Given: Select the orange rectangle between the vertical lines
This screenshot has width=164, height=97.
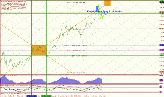Looking at the screenshot, I should coord(39,50).
